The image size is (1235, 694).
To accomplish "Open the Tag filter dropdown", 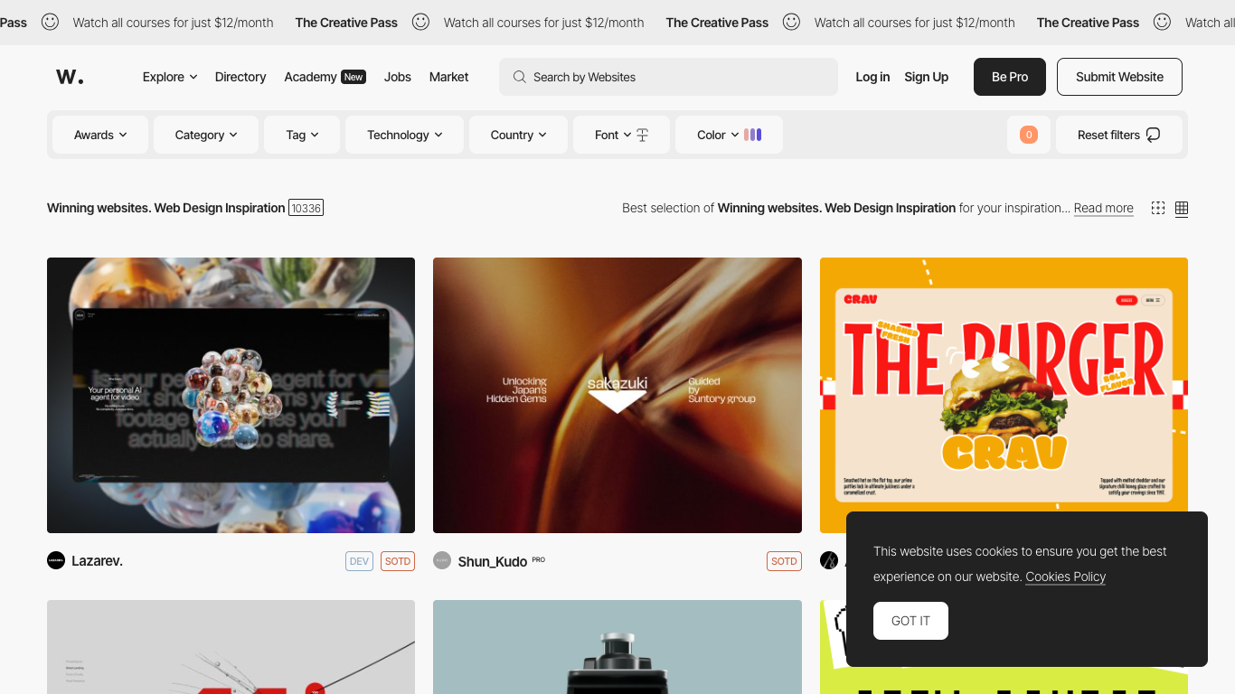I will (302, 135).
